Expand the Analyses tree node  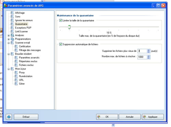[9, 36]
